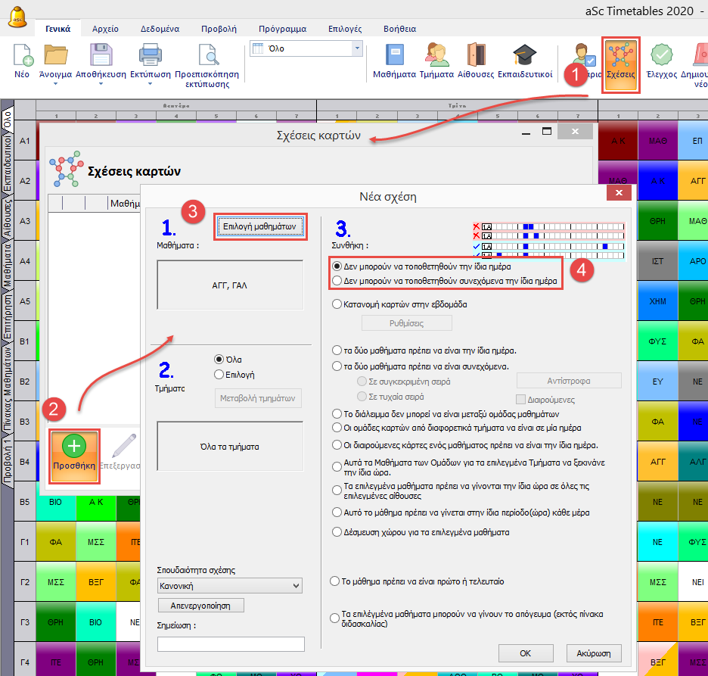
Task: Choose 'Δεν μπορούν να τοποθετηθούν συνεχόμενα' option
Action: coord(337,281)
